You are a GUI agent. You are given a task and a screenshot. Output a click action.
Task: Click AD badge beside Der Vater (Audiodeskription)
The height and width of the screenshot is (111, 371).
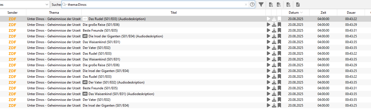click(x=85, y=82)
